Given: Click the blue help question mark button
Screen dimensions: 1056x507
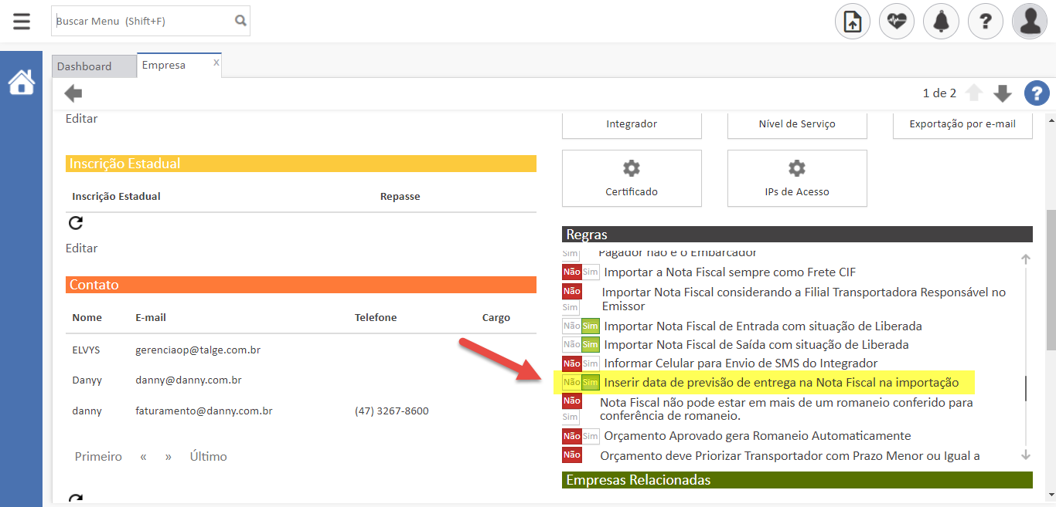Looking at the screenshot, I should coord(1037,93).
